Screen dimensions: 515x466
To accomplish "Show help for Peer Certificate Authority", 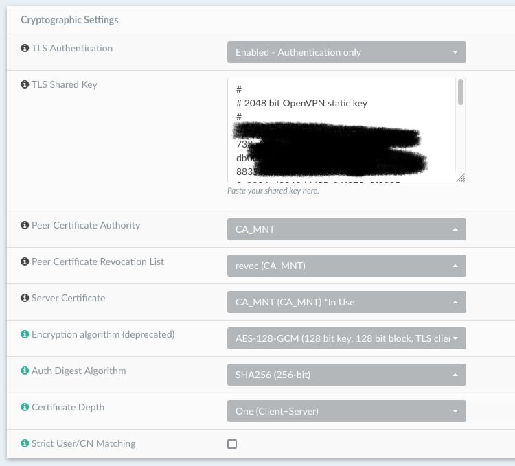I will 25,226.
